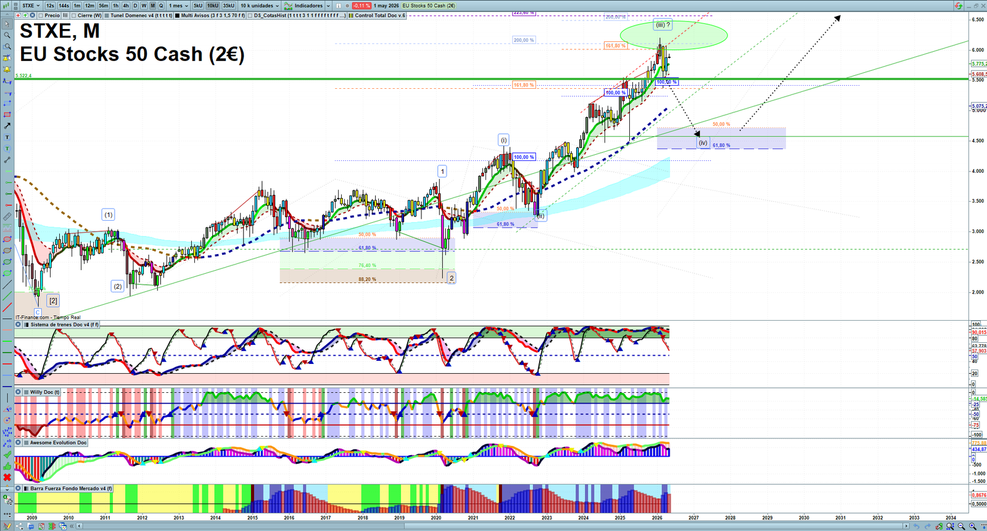Select the red rectangle drawing tool
Viewport: 987px width, 531px height.
click(7, 115)
